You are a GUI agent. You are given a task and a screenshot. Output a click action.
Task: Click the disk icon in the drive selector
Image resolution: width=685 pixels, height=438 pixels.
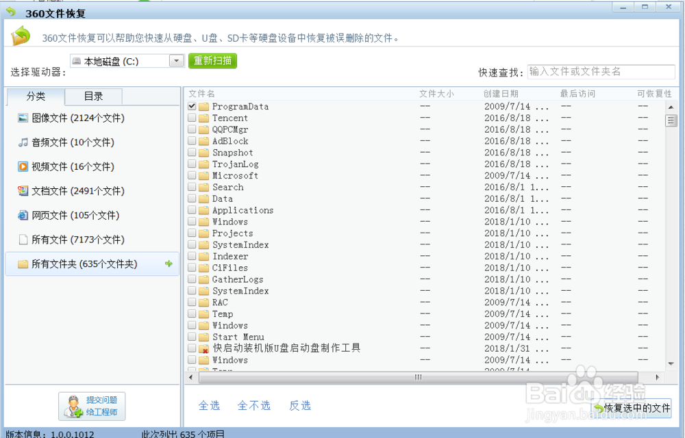(77, 61)
